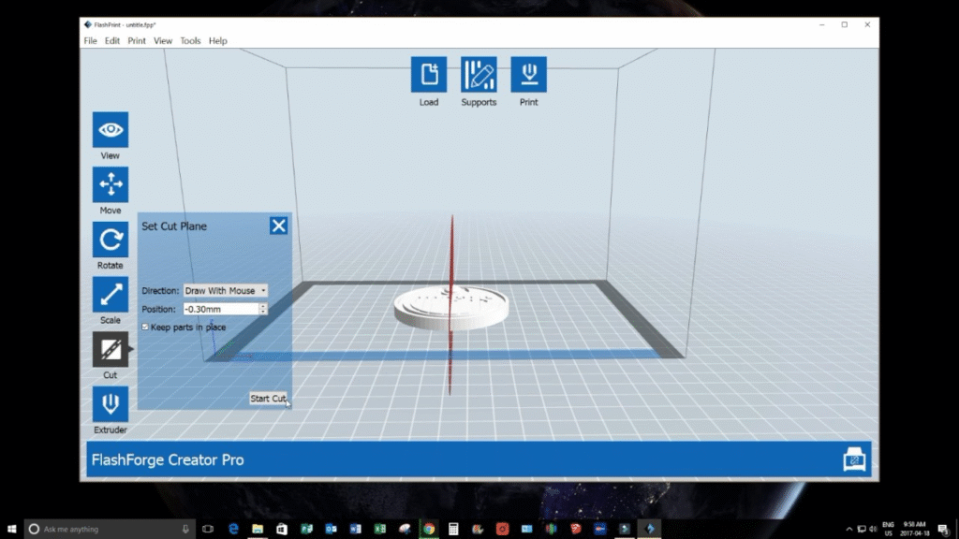This screenshot has height=539, width=959.
Task: Open the File menu
Action: [90, 41]
